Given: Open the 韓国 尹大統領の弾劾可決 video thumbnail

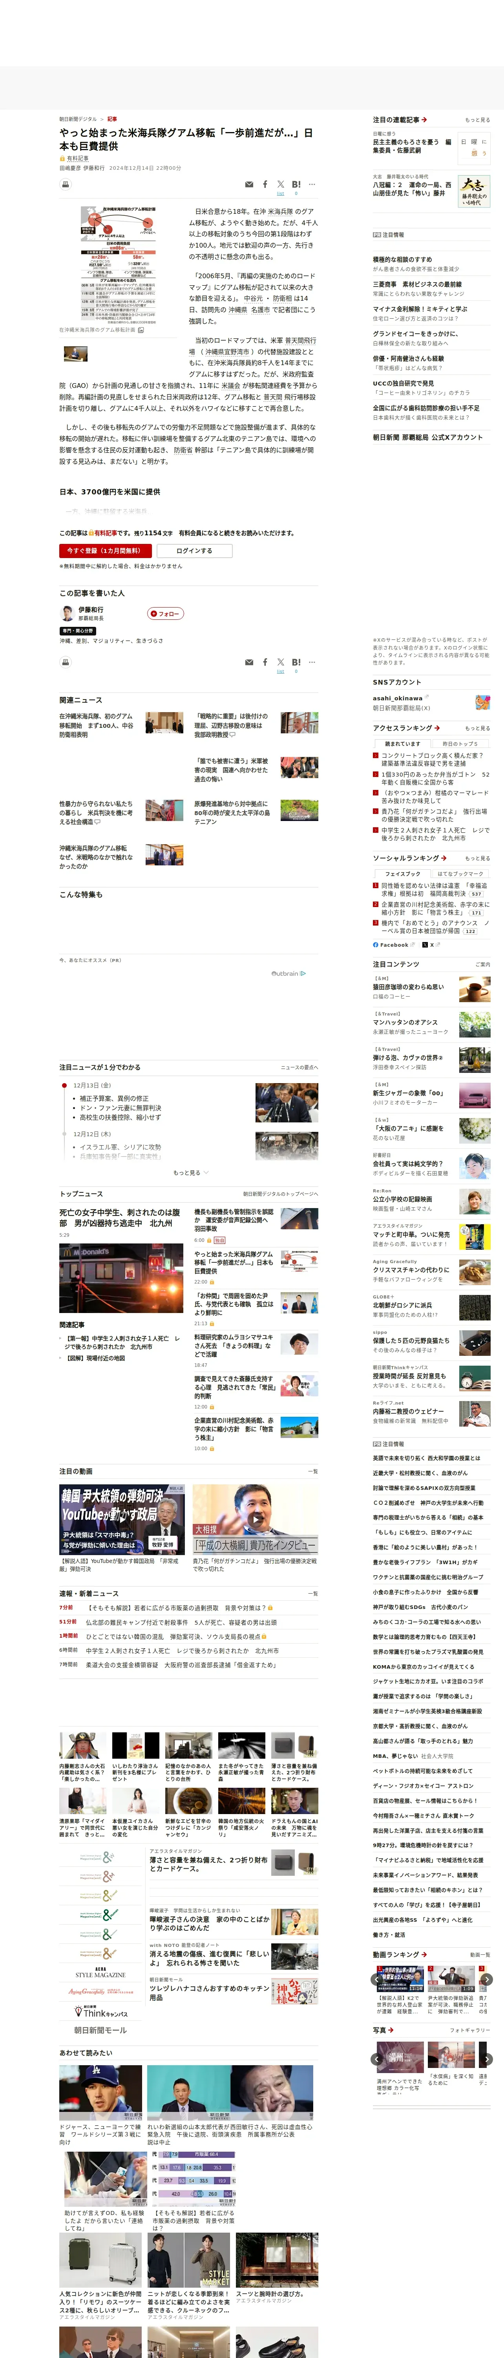Looking at the screenshot, I should 121,1519.
